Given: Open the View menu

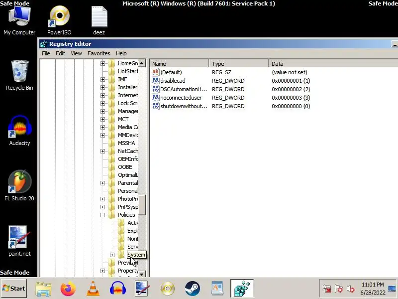Looking at the screenshot, I should click(76, 53).
